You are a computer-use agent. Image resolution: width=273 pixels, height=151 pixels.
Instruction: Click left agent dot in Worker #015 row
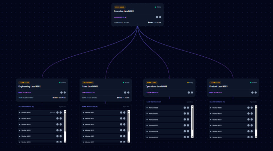tap(121, 124)
